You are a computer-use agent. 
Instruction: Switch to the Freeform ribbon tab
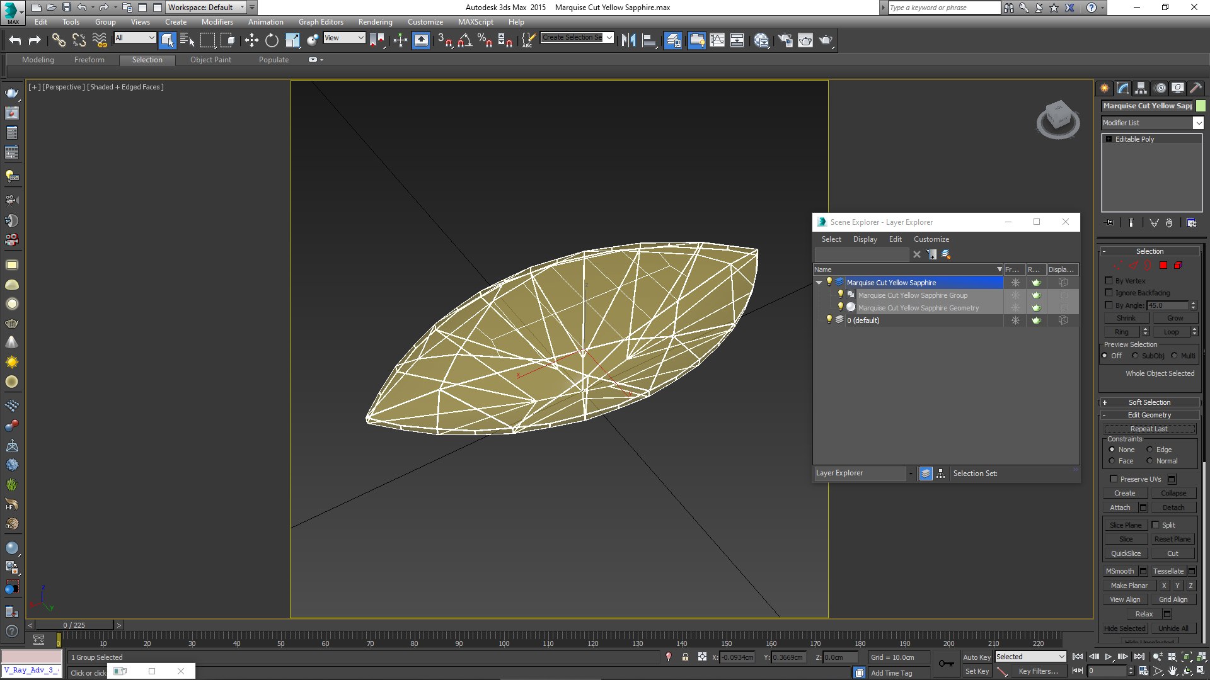89,60
